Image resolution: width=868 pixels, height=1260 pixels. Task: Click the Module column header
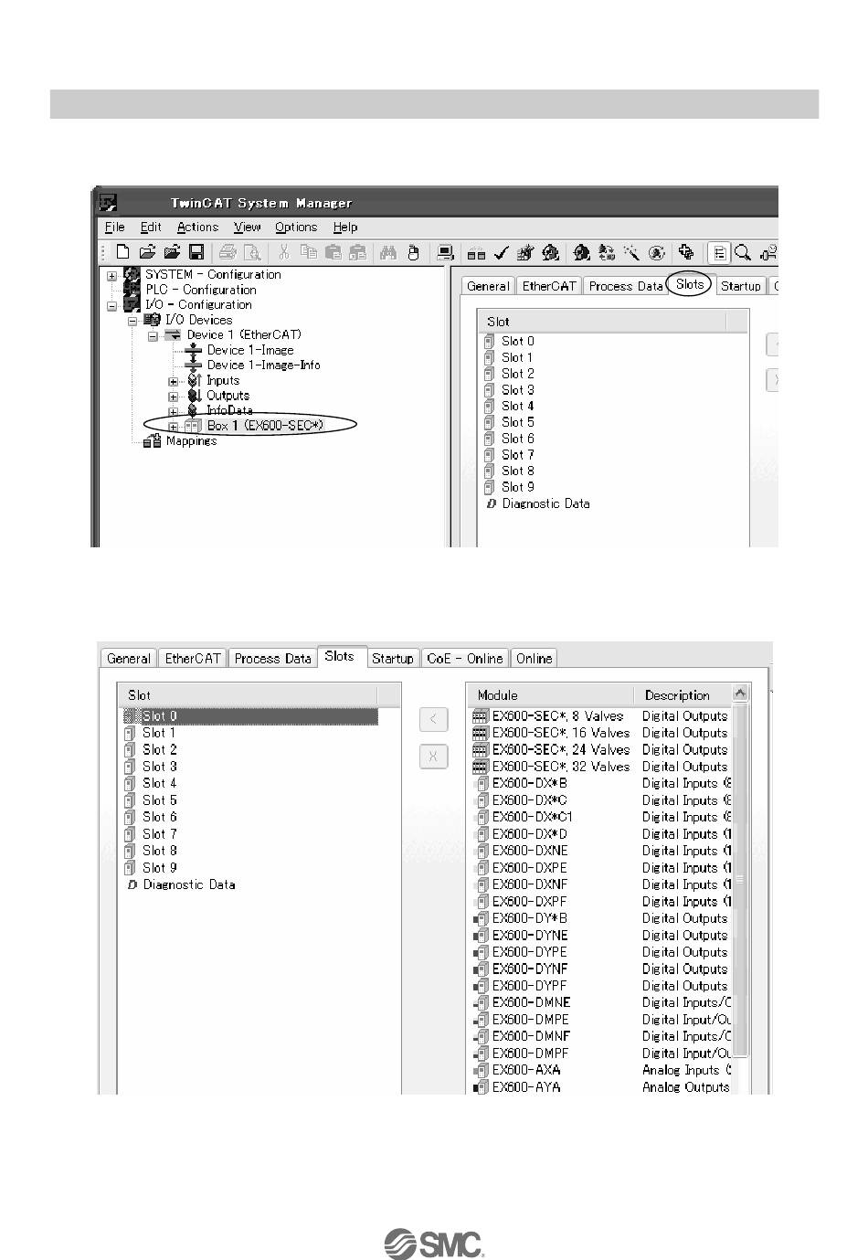(551, 695)
